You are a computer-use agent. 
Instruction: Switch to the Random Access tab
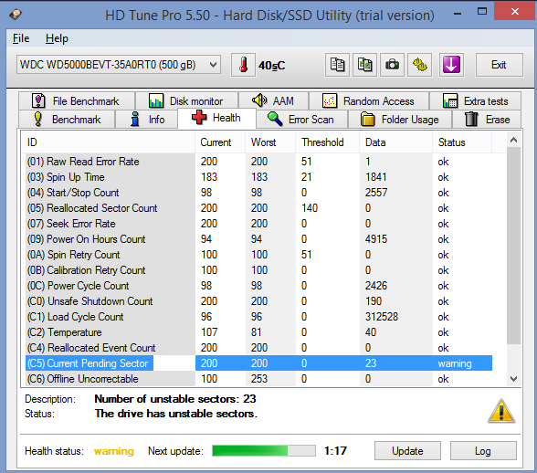369,101
